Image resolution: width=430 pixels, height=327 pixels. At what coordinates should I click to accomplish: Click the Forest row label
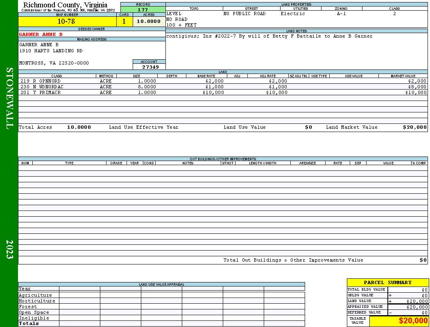click(28, 307)
